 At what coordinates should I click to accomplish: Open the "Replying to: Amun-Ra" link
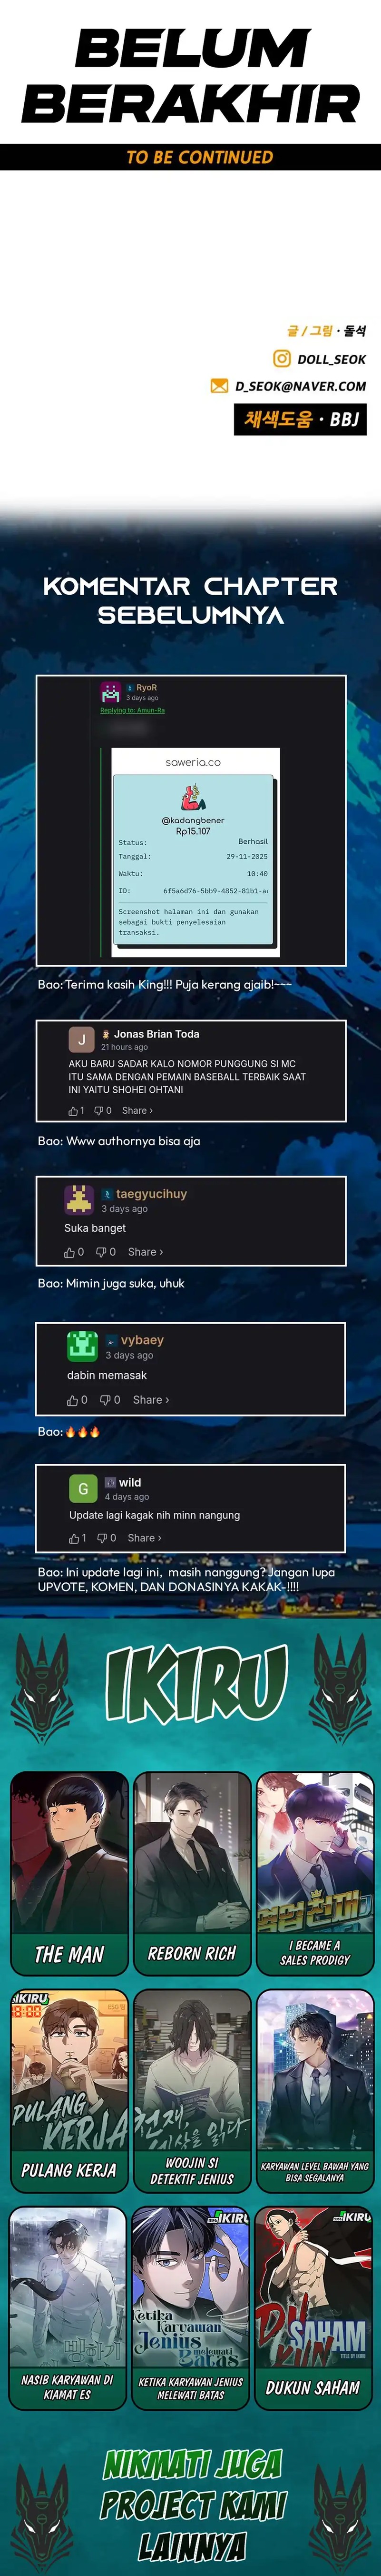click(132, 710)
